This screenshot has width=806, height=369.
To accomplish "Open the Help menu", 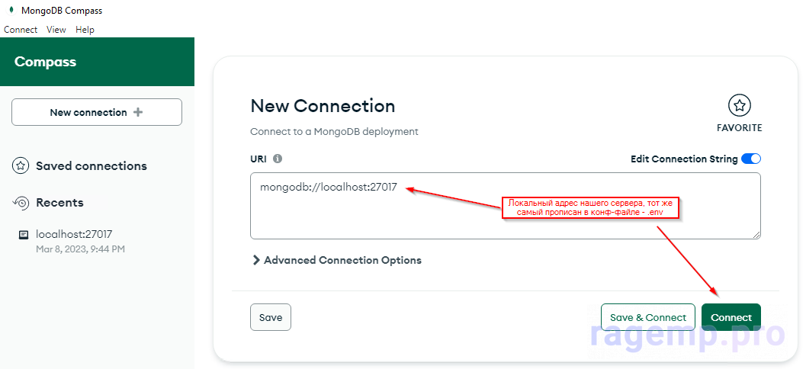I will 85,30.
